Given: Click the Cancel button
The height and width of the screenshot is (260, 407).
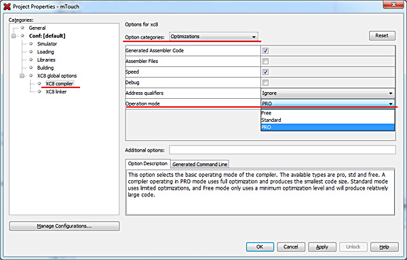Looking at the screenshot, I should (x=291, y=246).
